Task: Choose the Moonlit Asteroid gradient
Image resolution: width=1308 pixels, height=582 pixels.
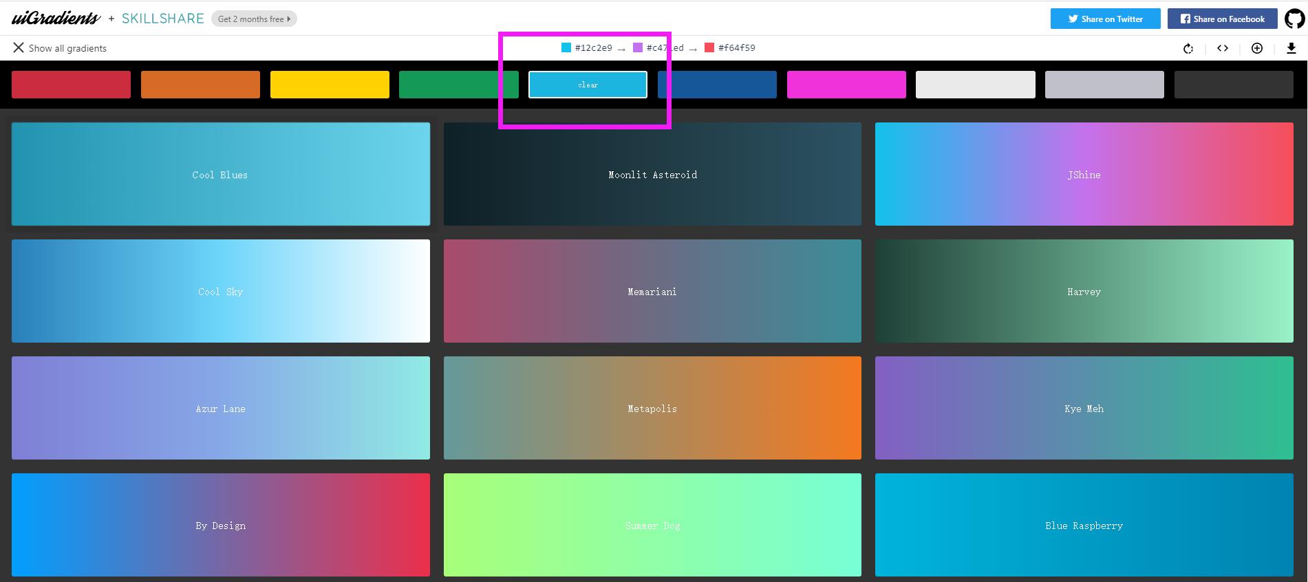Action: click(x=652, y=174)
